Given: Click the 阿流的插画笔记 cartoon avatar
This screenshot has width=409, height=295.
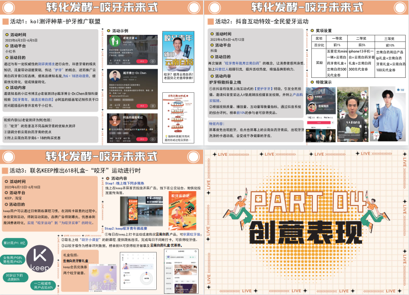Looking at the screenshot, I should coord(115,120).
